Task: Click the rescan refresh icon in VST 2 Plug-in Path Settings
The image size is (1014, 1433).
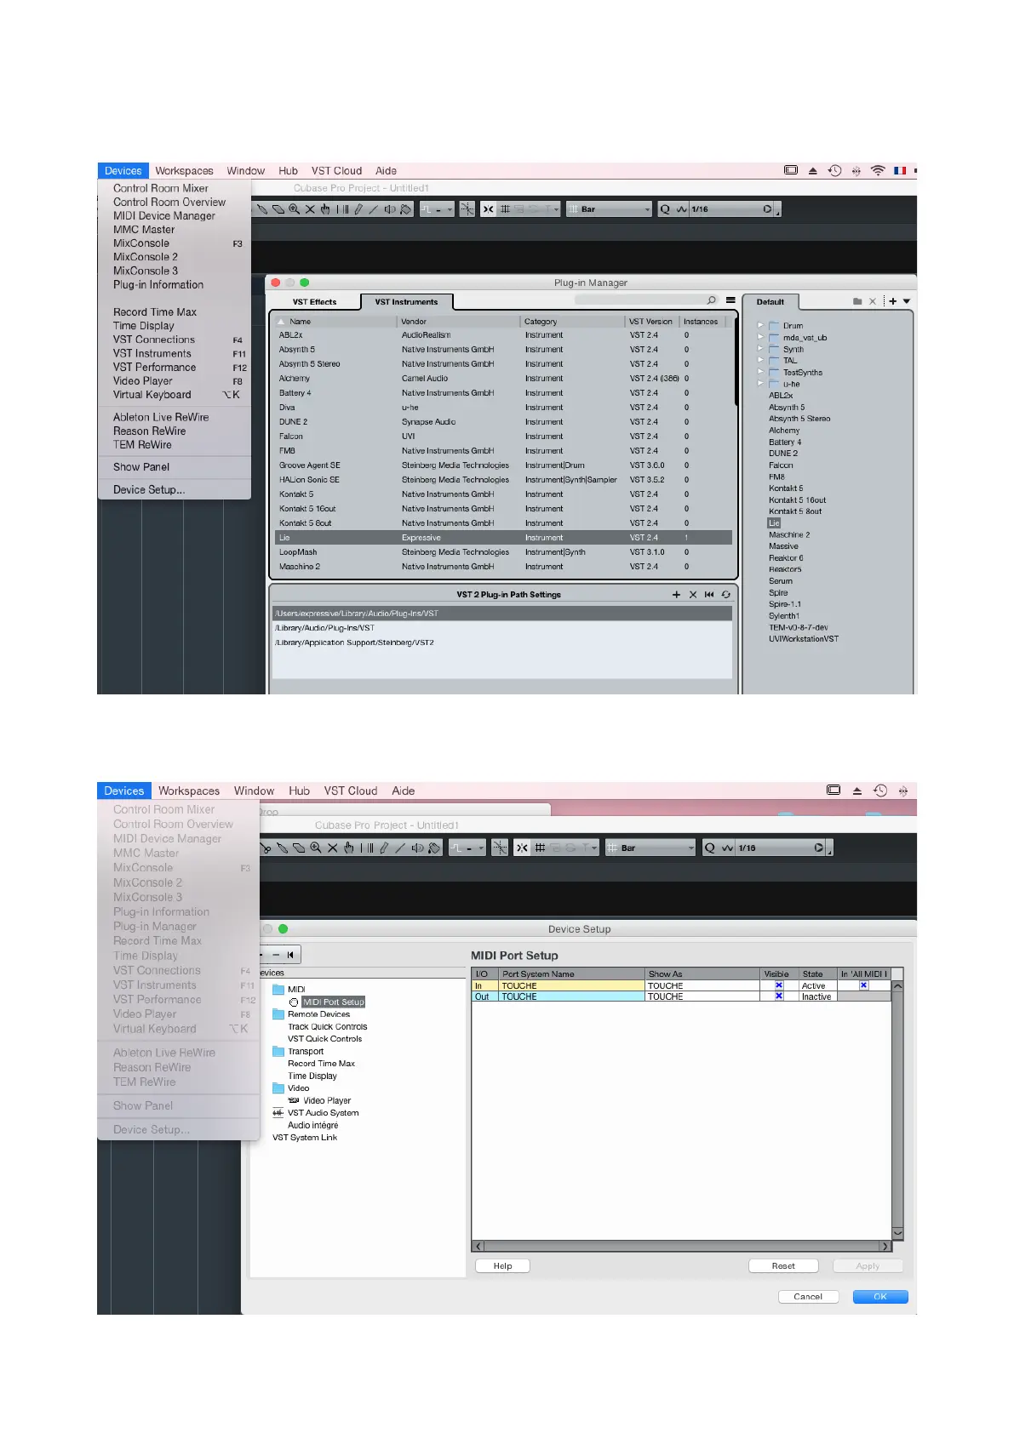Action: 726,595
